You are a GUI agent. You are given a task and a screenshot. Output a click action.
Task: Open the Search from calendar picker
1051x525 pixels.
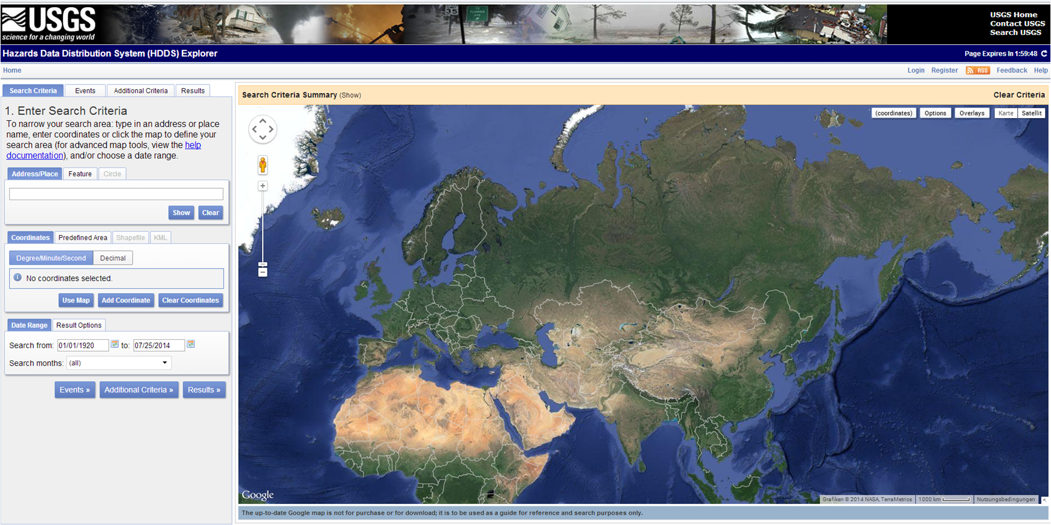pos(115,345)
